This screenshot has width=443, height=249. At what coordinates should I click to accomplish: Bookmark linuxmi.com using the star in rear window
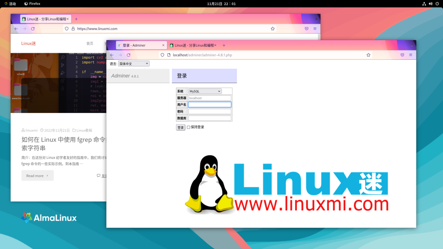pos(273,29)
